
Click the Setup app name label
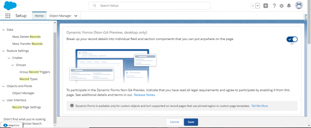21,16
